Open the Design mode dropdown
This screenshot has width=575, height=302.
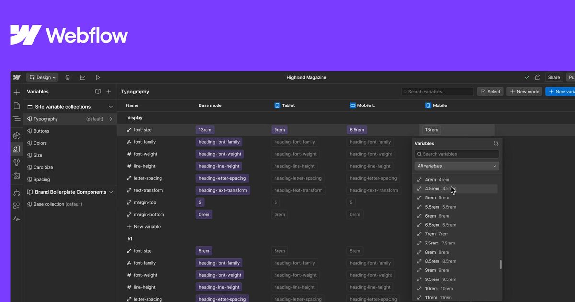(x=43, y=77)
